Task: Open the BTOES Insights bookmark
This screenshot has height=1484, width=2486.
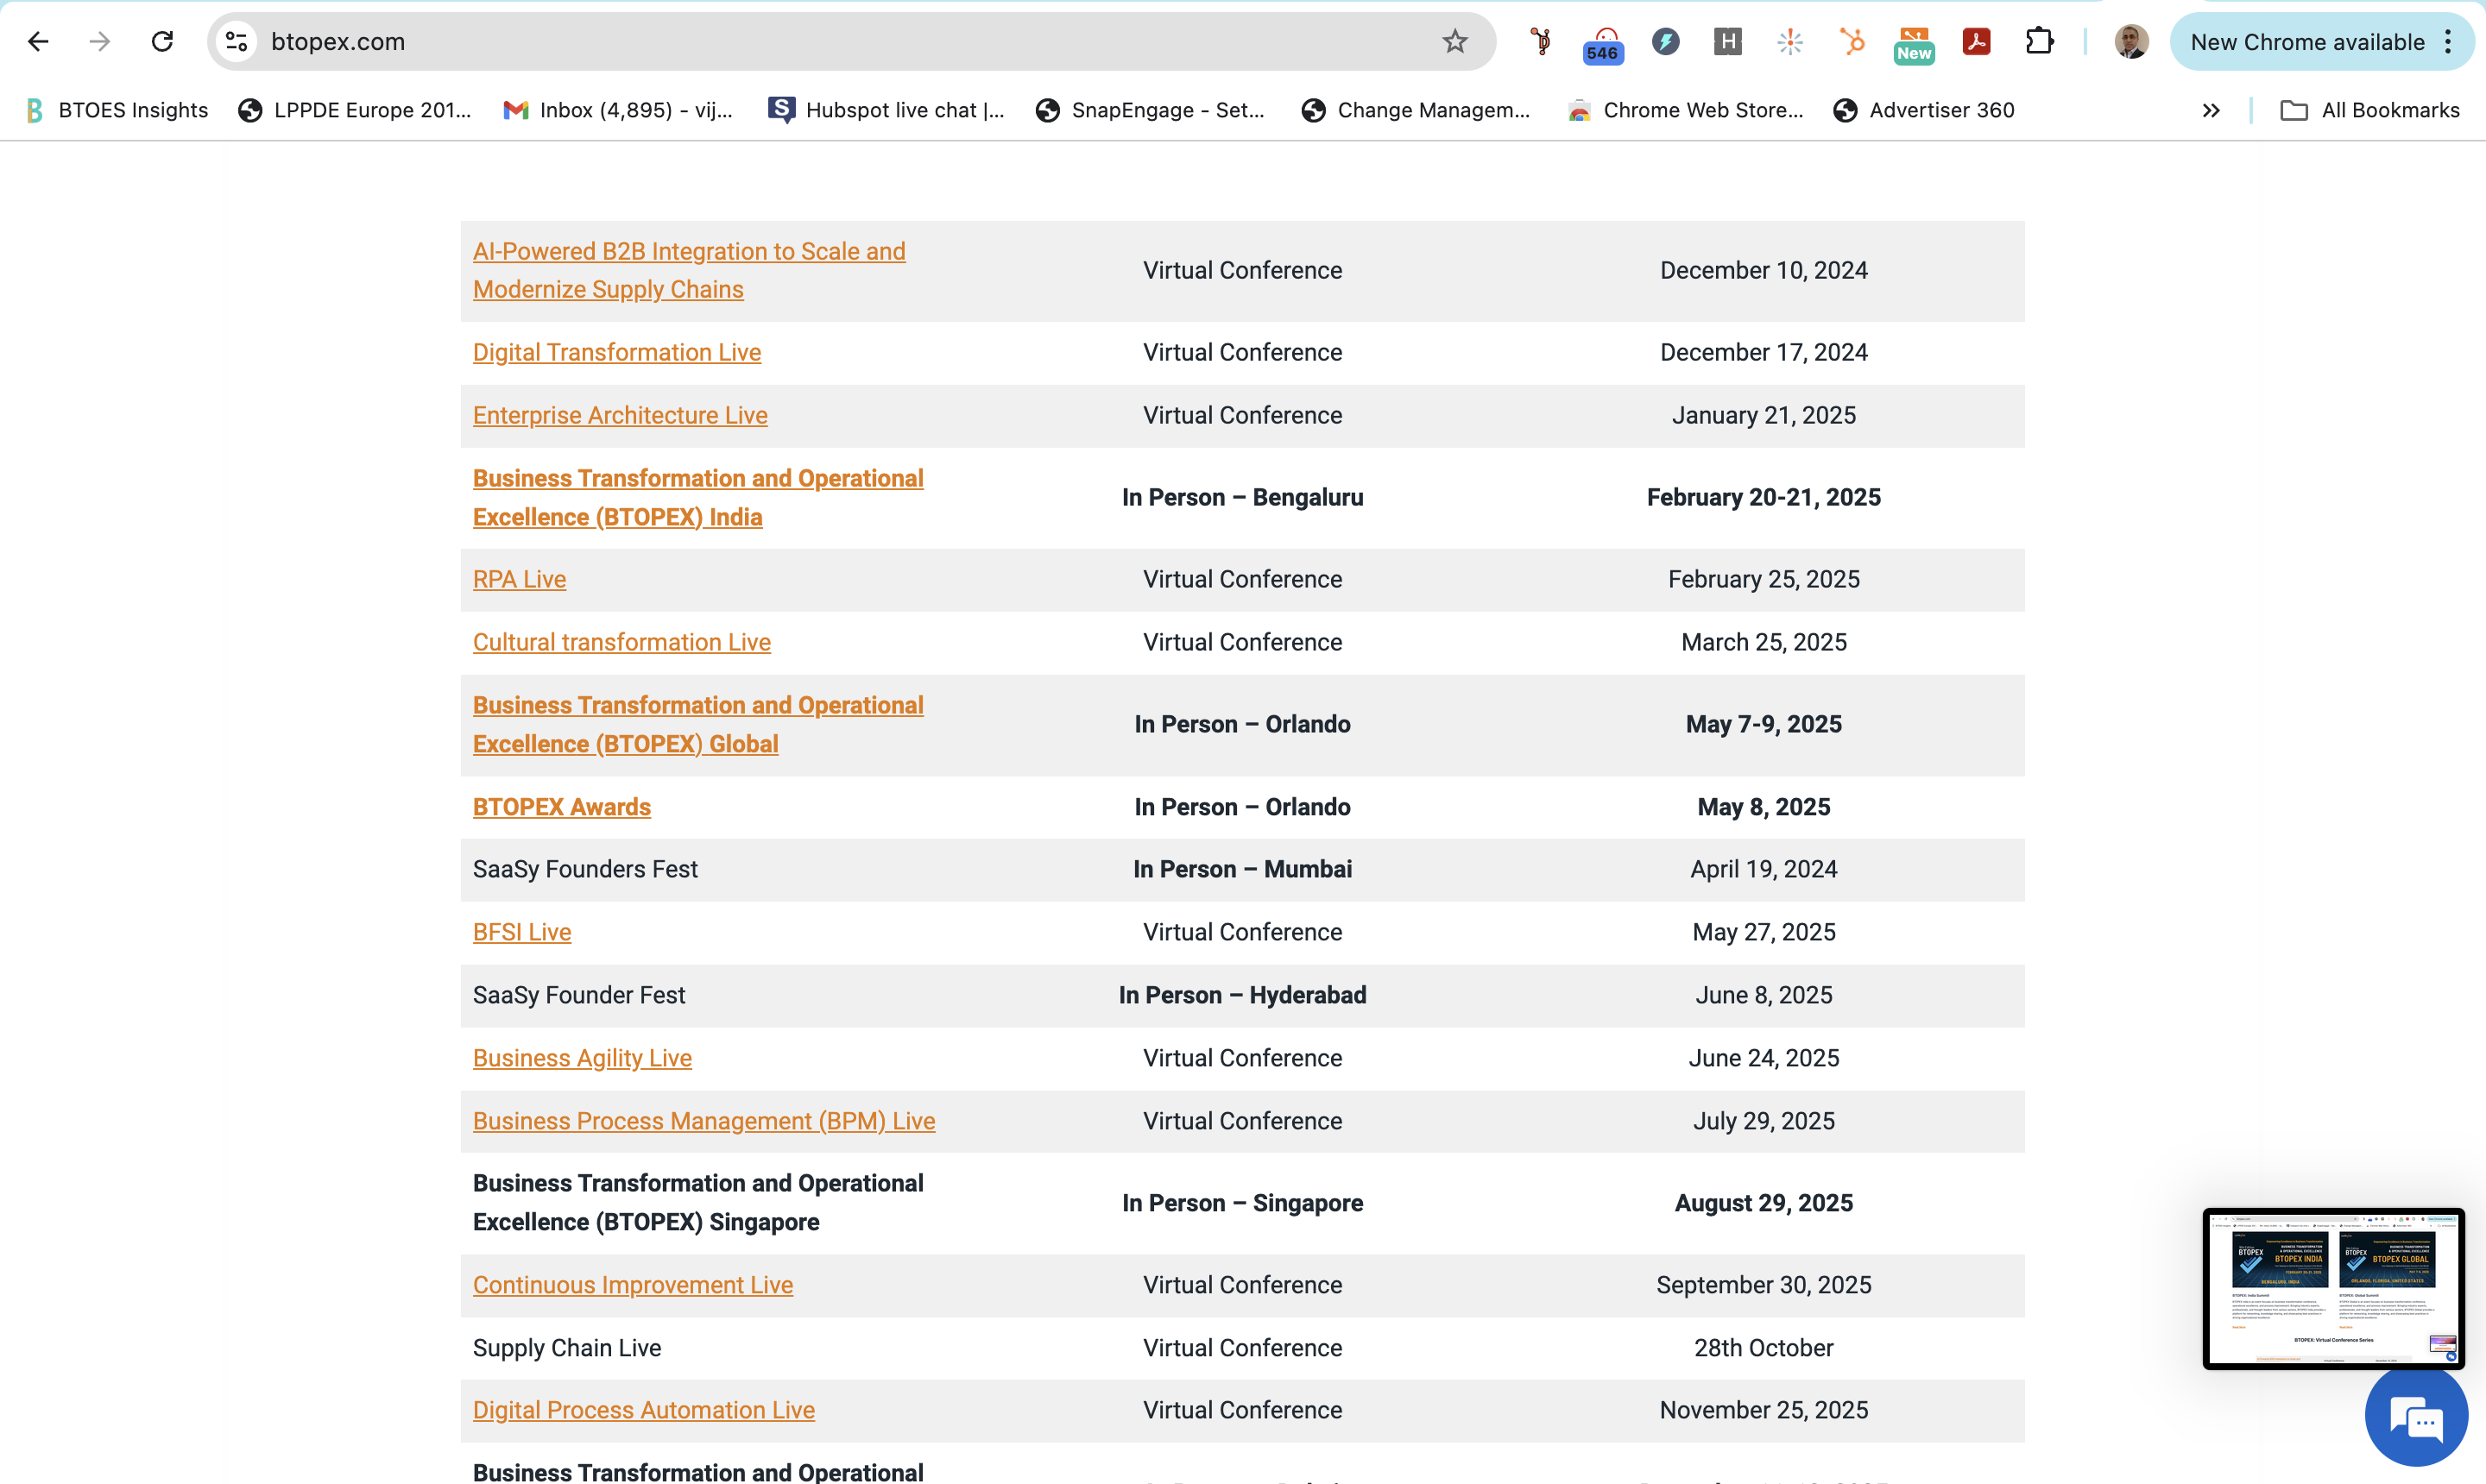Action: [x=118, y=111]
